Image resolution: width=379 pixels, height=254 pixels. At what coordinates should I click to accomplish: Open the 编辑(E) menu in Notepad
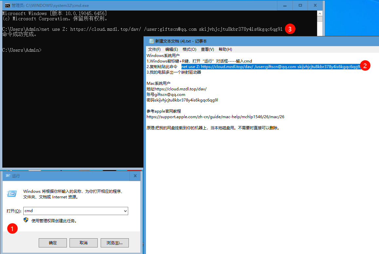click(x=172, y=49)
